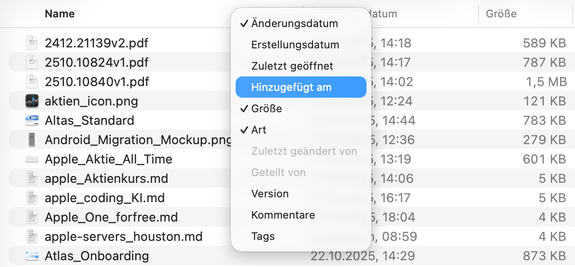
Task: Select the aktien_icon.png stocks icon
Action: pyautogui.click(x=32, y=101)
